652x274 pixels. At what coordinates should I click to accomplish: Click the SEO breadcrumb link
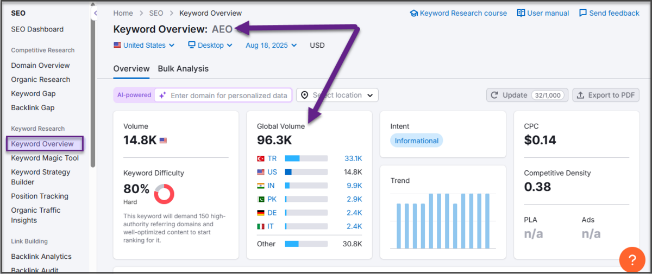[156, 13]
